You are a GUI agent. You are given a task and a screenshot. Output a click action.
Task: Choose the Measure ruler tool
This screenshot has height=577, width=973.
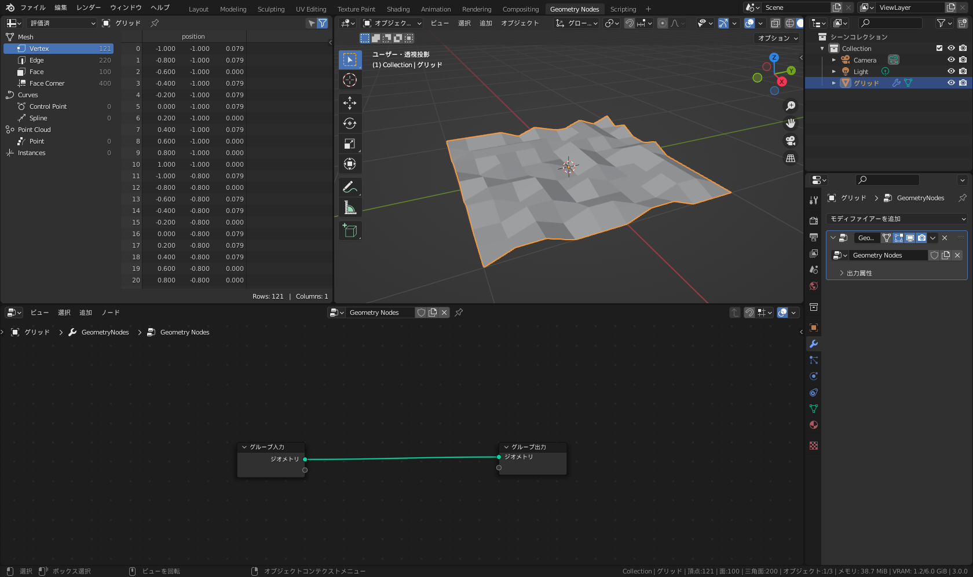(x=350, y=207)
